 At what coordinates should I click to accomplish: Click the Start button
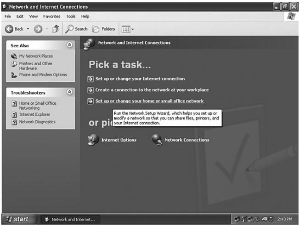click(19, 219)
